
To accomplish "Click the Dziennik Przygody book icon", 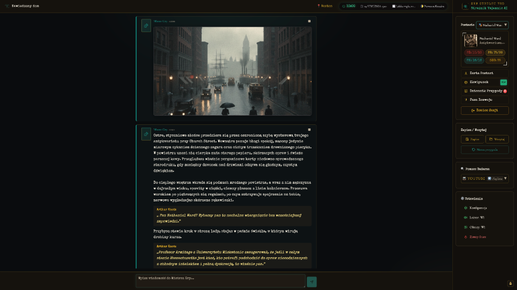I will pyautogui.click(x=466, y=91).
